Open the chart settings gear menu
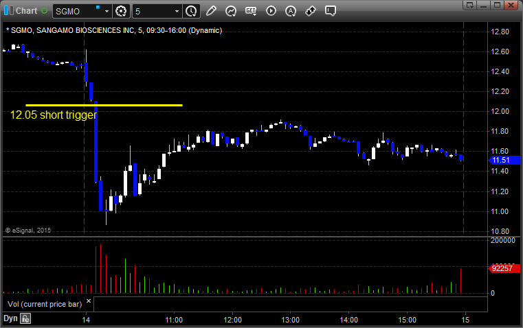Image resolution: width=523 pixels, height=328 pixels. coord(121,11)
